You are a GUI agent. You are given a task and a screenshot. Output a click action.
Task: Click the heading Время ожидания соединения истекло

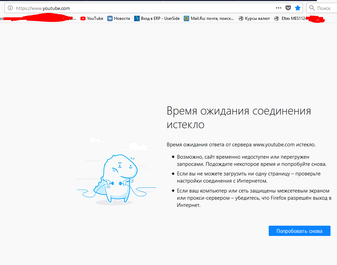pos(239,118)
